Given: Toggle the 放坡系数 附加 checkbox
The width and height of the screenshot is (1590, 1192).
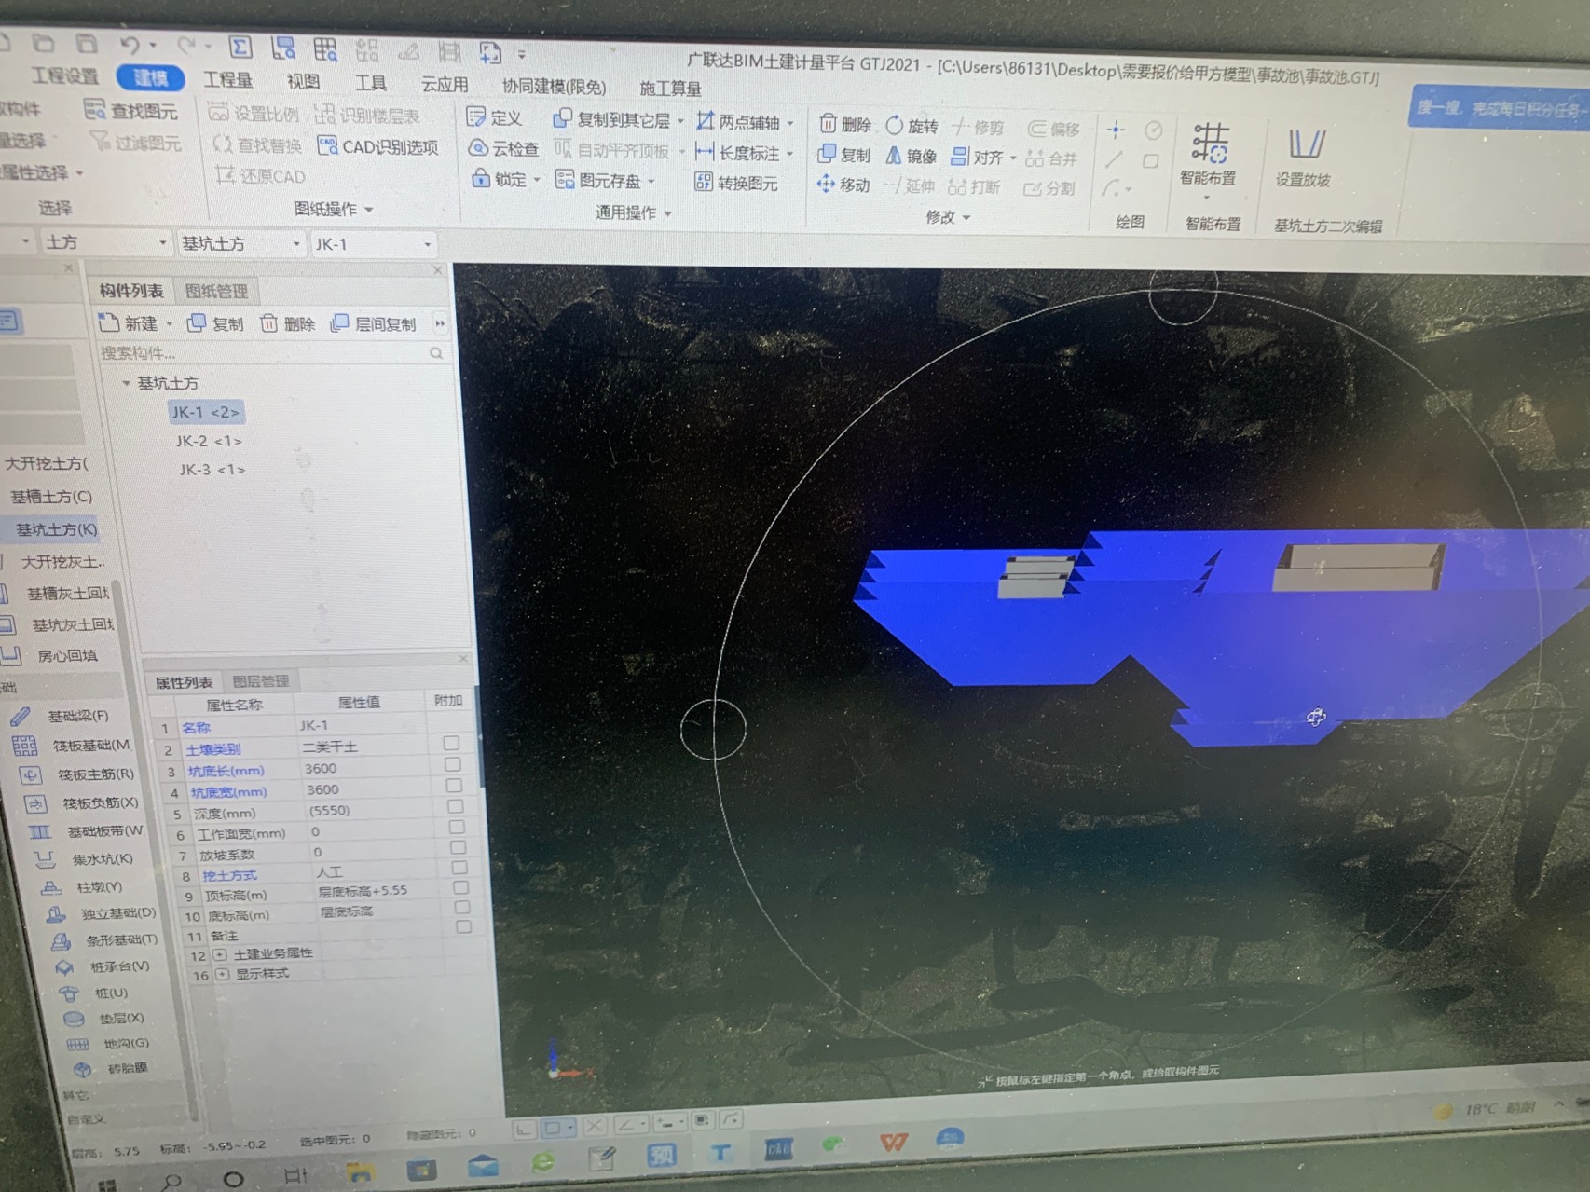Looking at the screenshot, I should 458,847.
